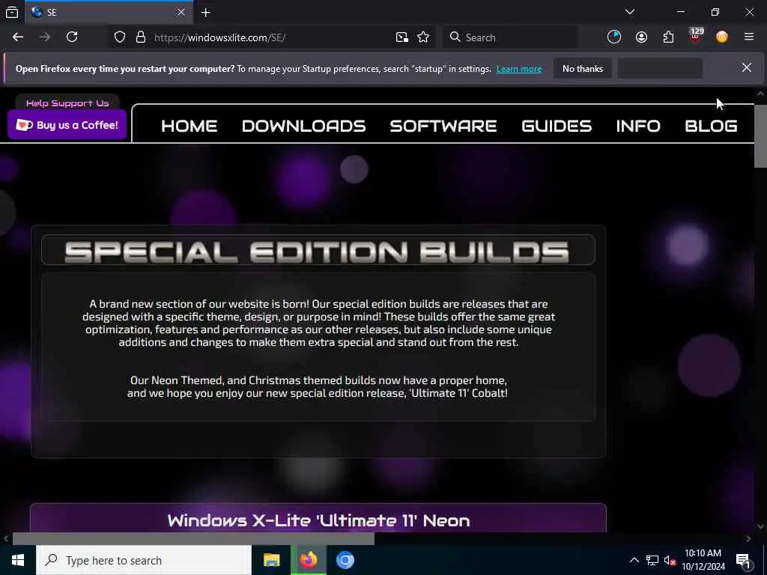Expand the list all tabs chevron
The image size is (767, 575).
tap(630, 12)
